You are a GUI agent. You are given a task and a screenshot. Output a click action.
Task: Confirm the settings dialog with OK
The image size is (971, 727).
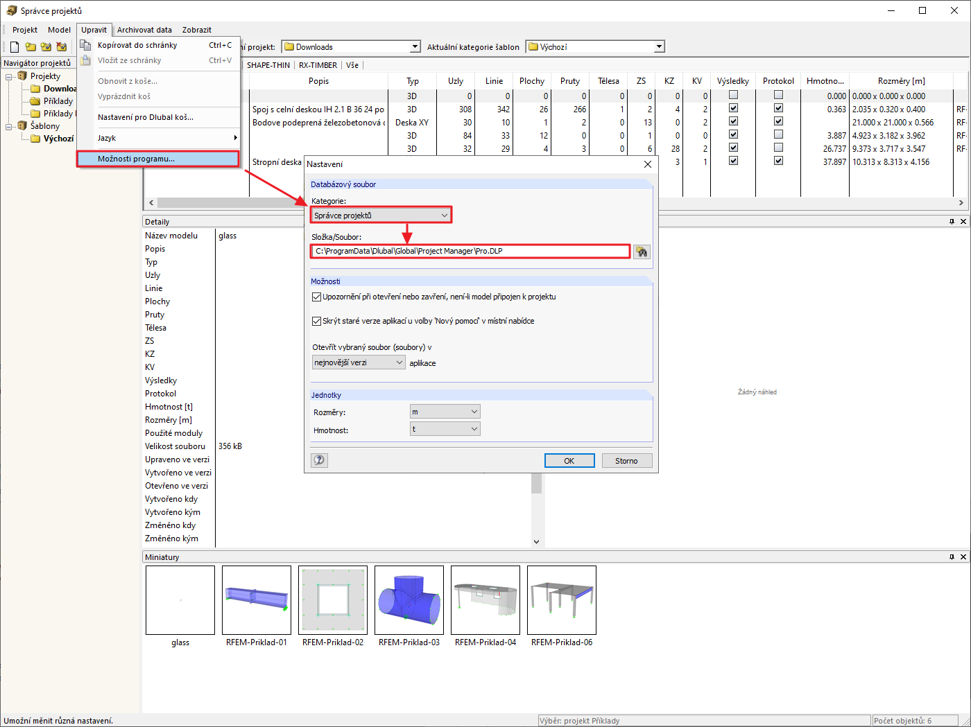[x=569, y=461]
